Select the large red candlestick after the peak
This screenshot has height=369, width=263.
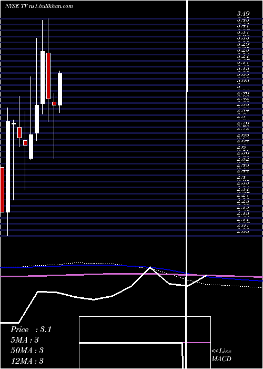48,76
